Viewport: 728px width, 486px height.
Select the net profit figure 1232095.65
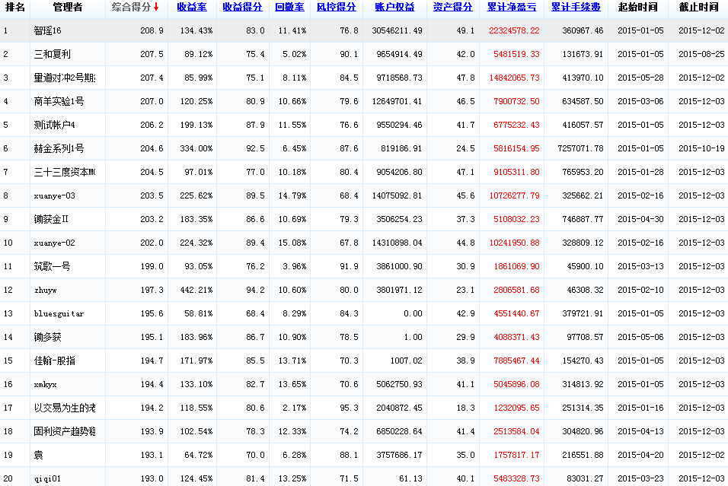coord(517,408)
